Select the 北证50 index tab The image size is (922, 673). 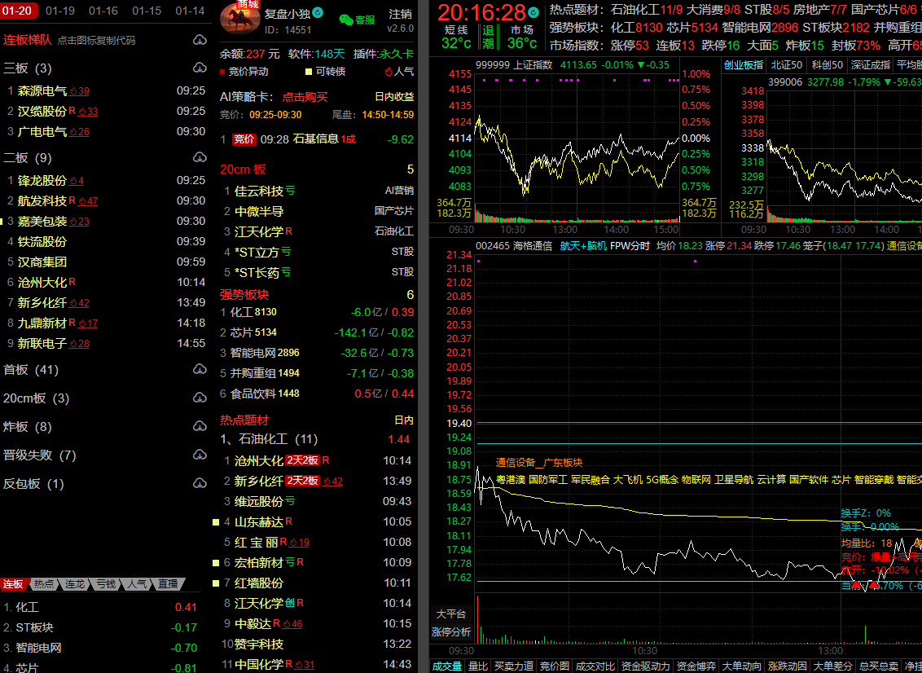(787, 65)
